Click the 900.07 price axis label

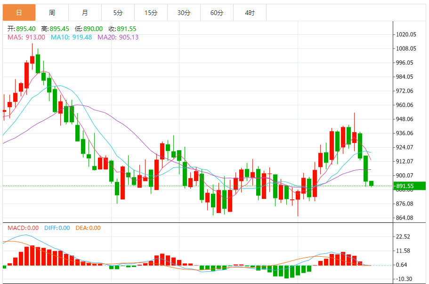[x=405, y=175]
